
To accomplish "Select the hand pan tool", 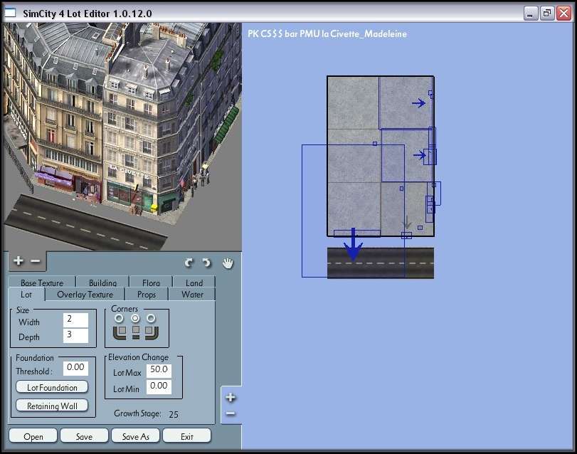I will (x=228, y=263).
